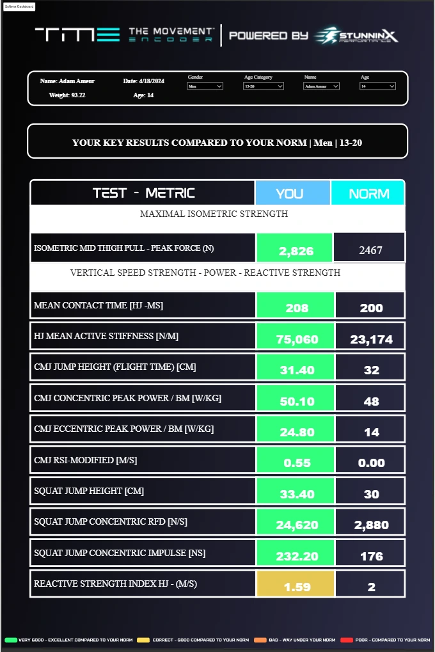Screen dimensions: 435x652
Task: Click the Test - Metric column header
Action: click(143, 193)
